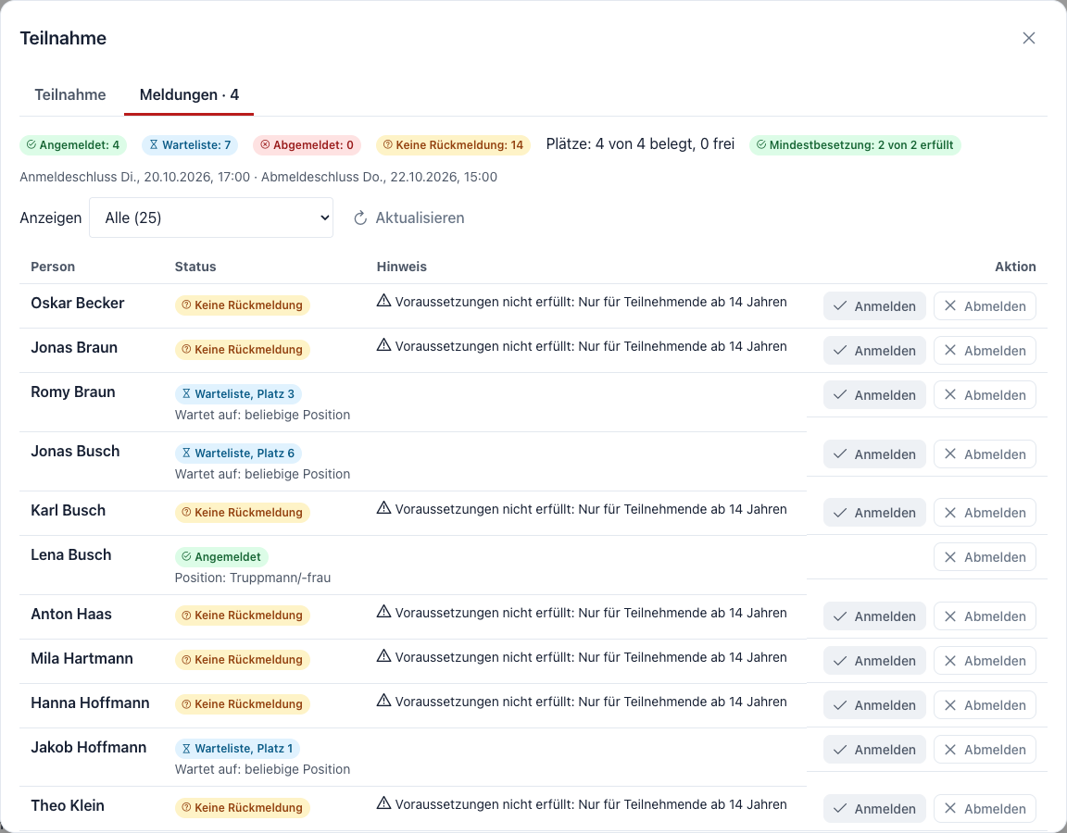1067x833 pixels.
Task: Switch to the Teilnahme tab
Action: point(70,94)
